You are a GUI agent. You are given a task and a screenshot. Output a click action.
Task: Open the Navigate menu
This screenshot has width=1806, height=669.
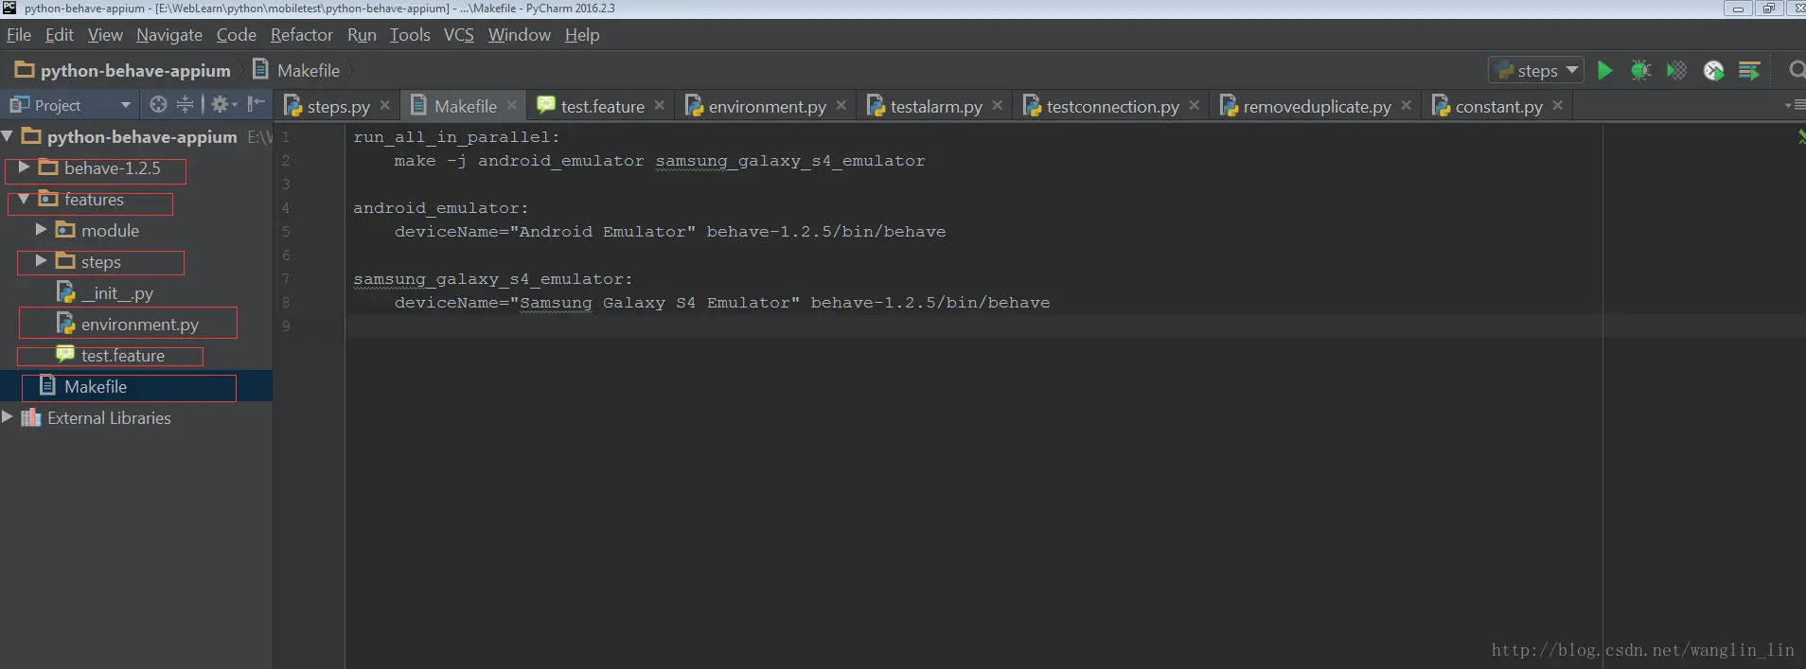169,35
